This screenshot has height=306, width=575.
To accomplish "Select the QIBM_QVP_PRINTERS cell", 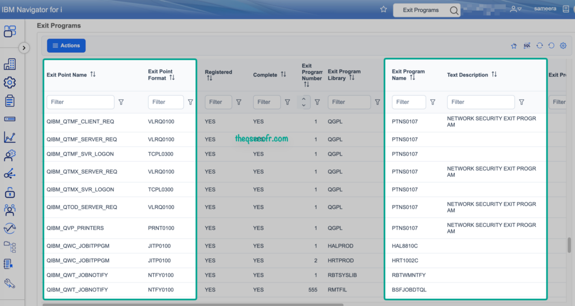I will 75,228.
